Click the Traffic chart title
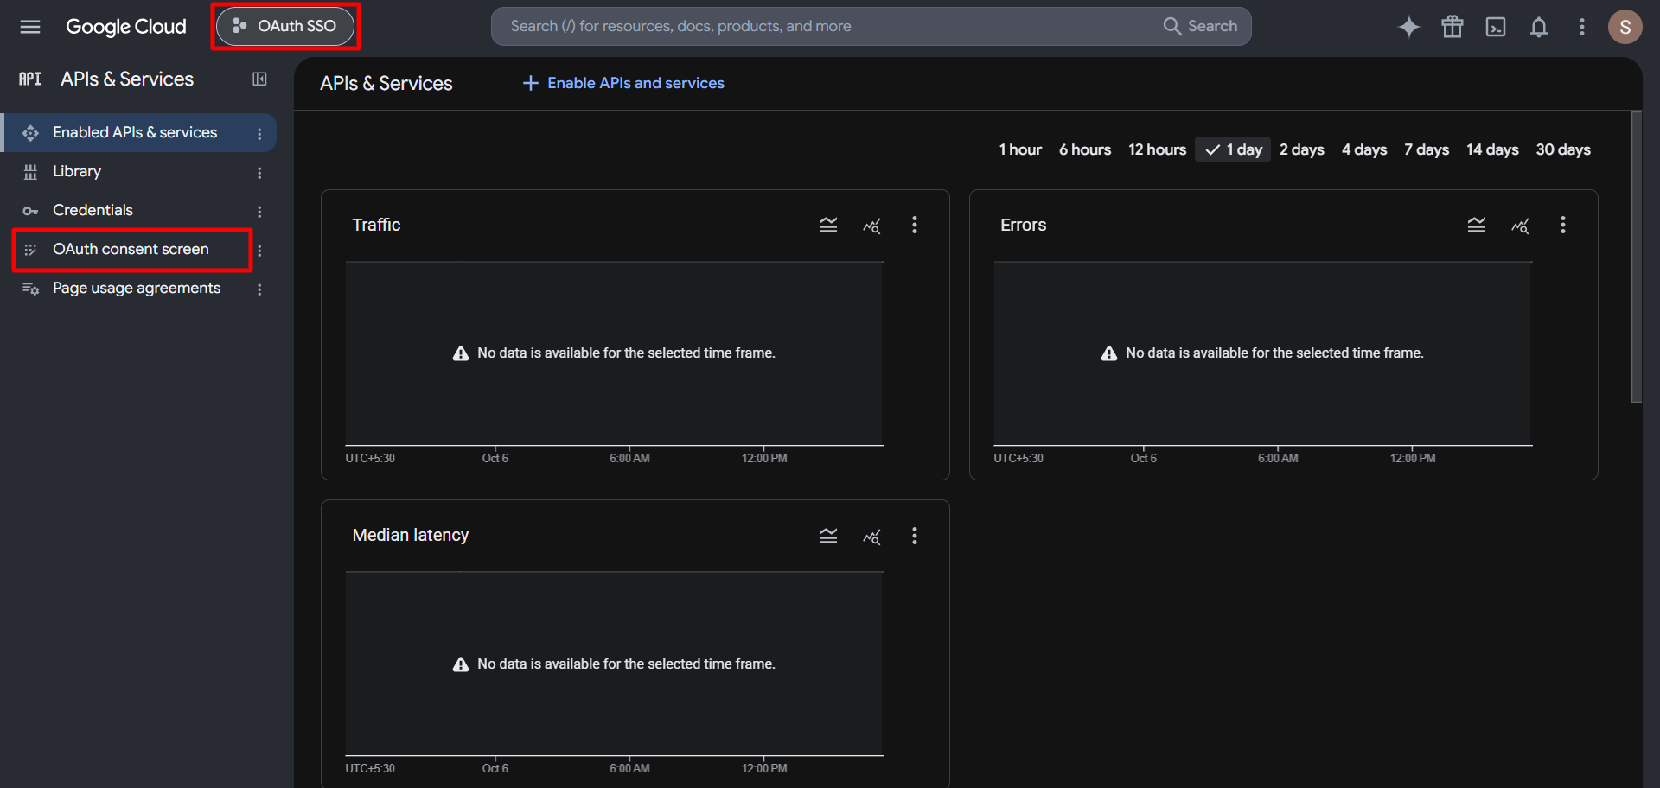 point(376,225)
